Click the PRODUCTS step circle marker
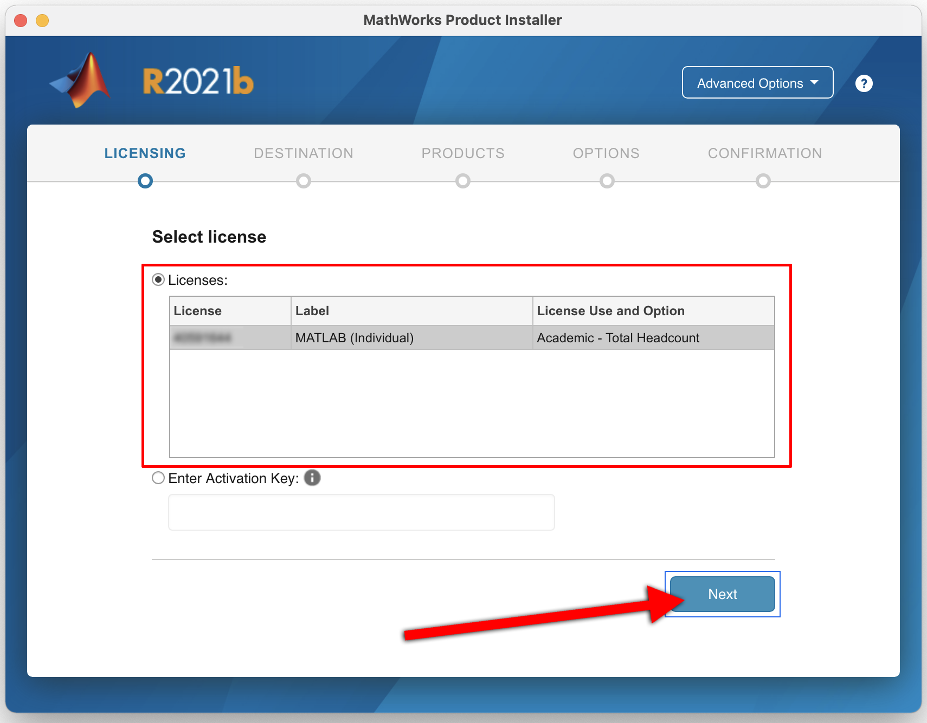The height and width of the screenshot is (723, 927). click(x=463, y=181)
